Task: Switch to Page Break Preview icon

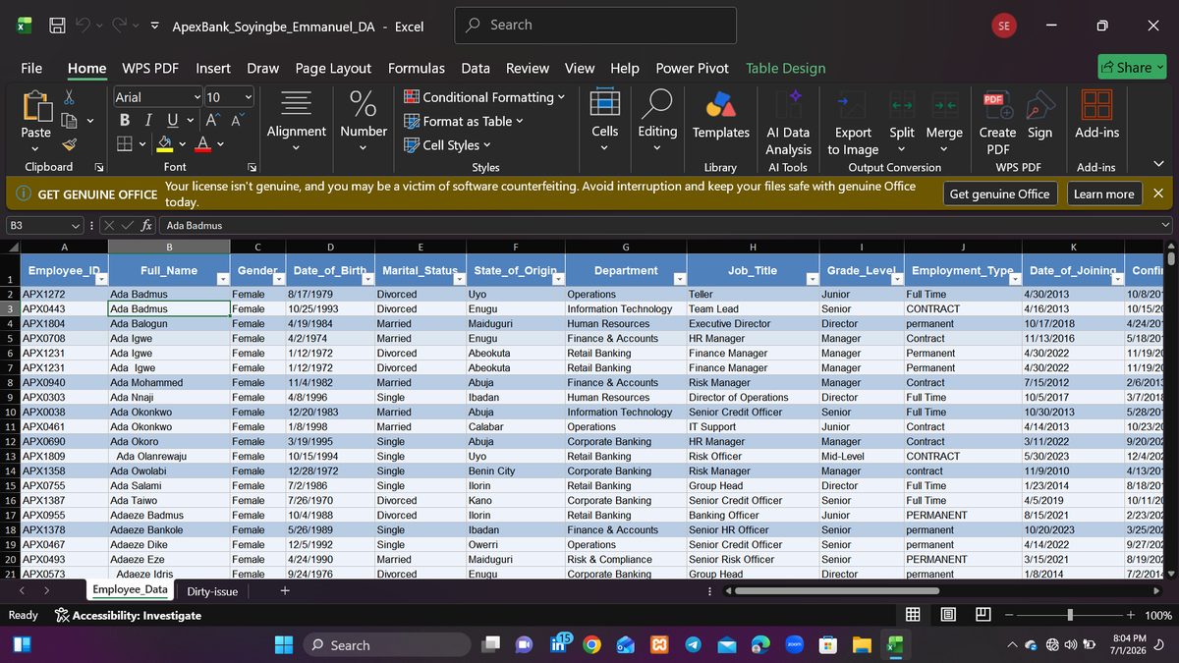Action: [x=982, y=615]
